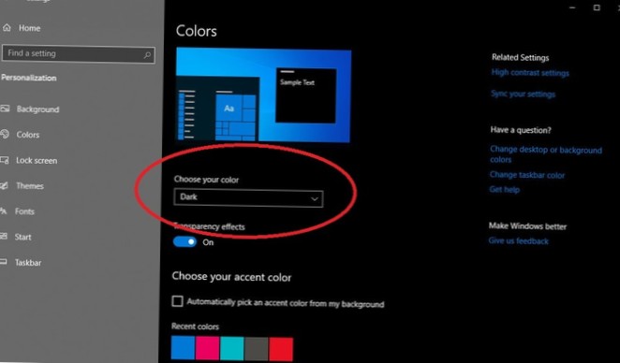The width and height of the screenshot is (620, 363).
Task: Click the Get help link
Action: 505,190
